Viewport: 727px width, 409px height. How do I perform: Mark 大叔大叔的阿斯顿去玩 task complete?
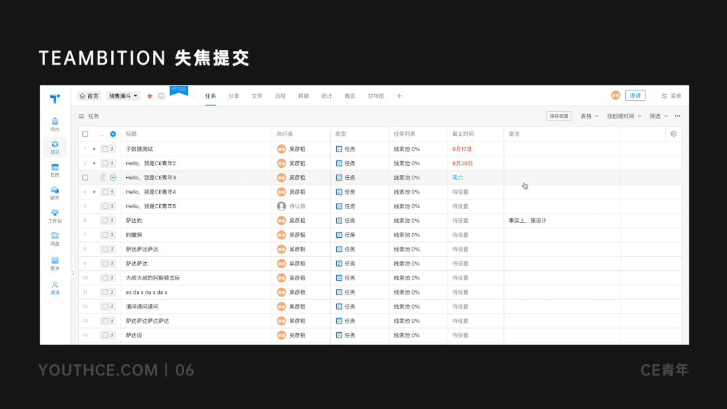[x=105, y=278]
